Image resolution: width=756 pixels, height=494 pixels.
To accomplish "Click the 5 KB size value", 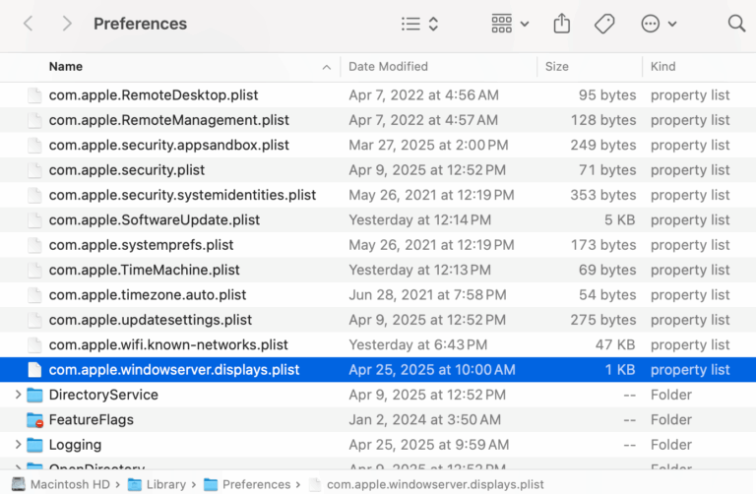I will point(619,219).
